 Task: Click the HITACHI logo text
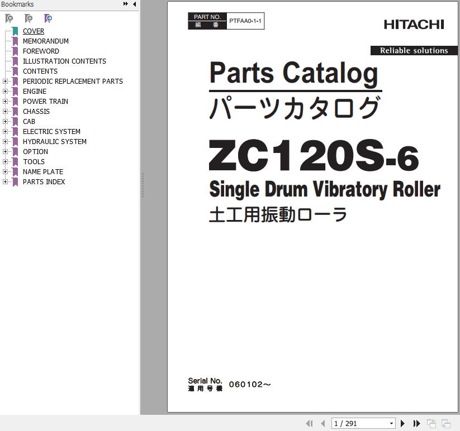[x=414, y=25]
